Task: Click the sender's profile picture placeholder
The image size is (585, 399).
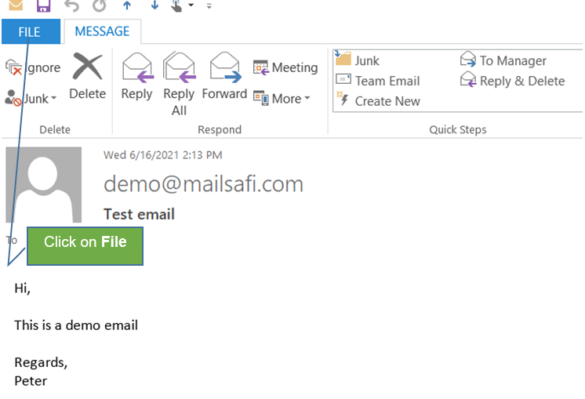Action: pyautogui.click(x=44, y=185)
